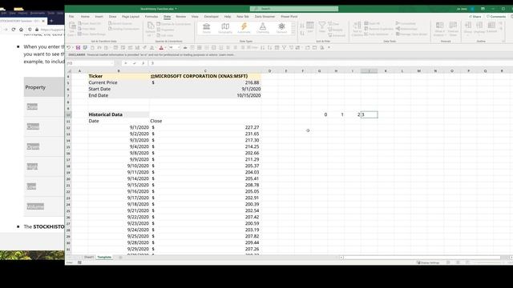The width and height of the screenshot is (513, 288).
Task: Select the Start Date value 9/1/2020
Action: tap(205, 89)
